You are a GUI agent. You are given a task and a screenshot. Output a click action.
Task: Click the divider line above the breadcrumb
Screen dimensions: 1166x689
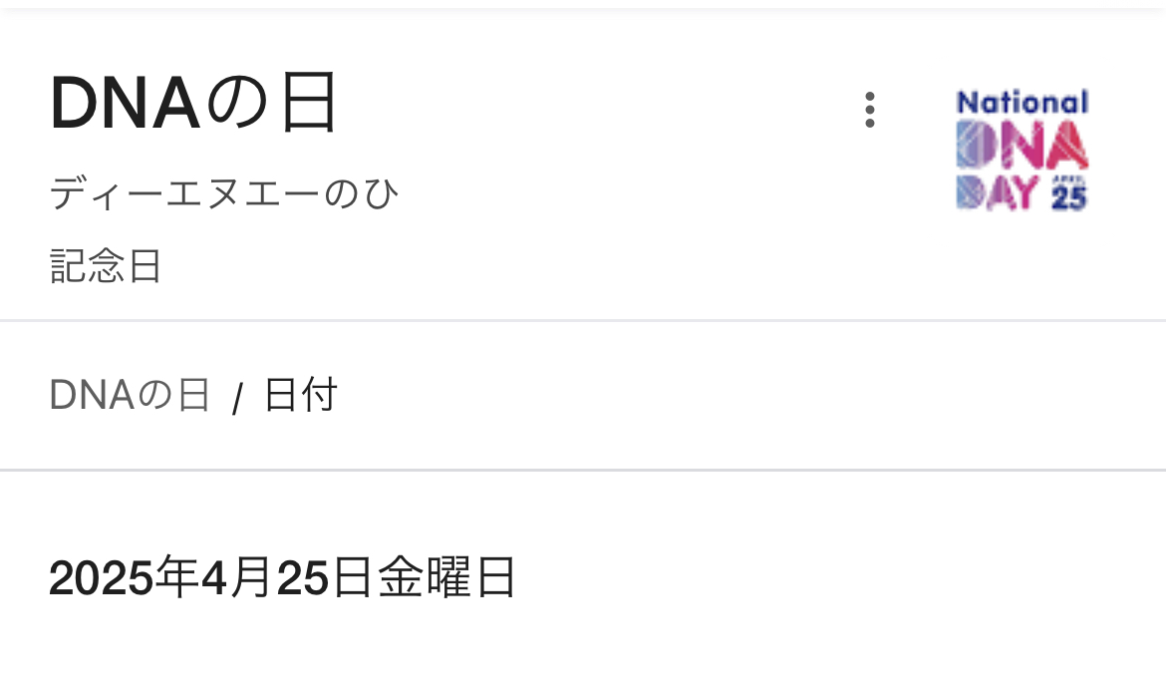click(583, 321)
